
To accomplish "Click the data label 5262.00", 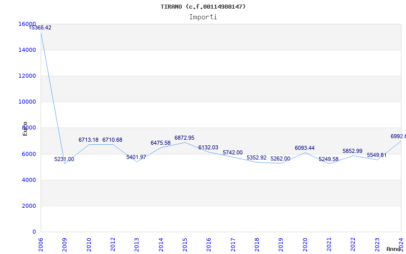I will coord(280,158).
